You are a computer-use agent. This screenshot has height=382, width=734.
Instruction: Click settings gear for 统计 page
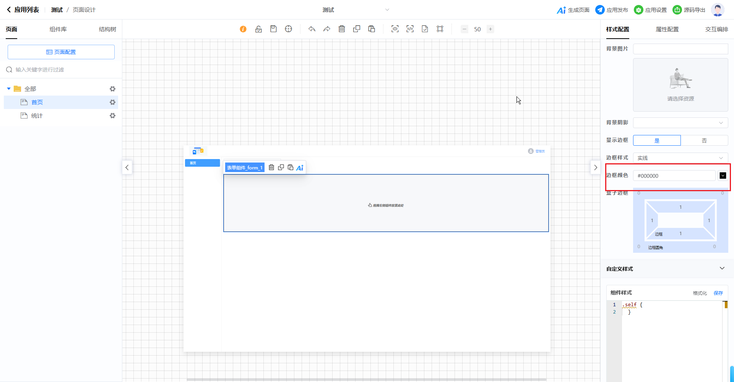[112, 115]
